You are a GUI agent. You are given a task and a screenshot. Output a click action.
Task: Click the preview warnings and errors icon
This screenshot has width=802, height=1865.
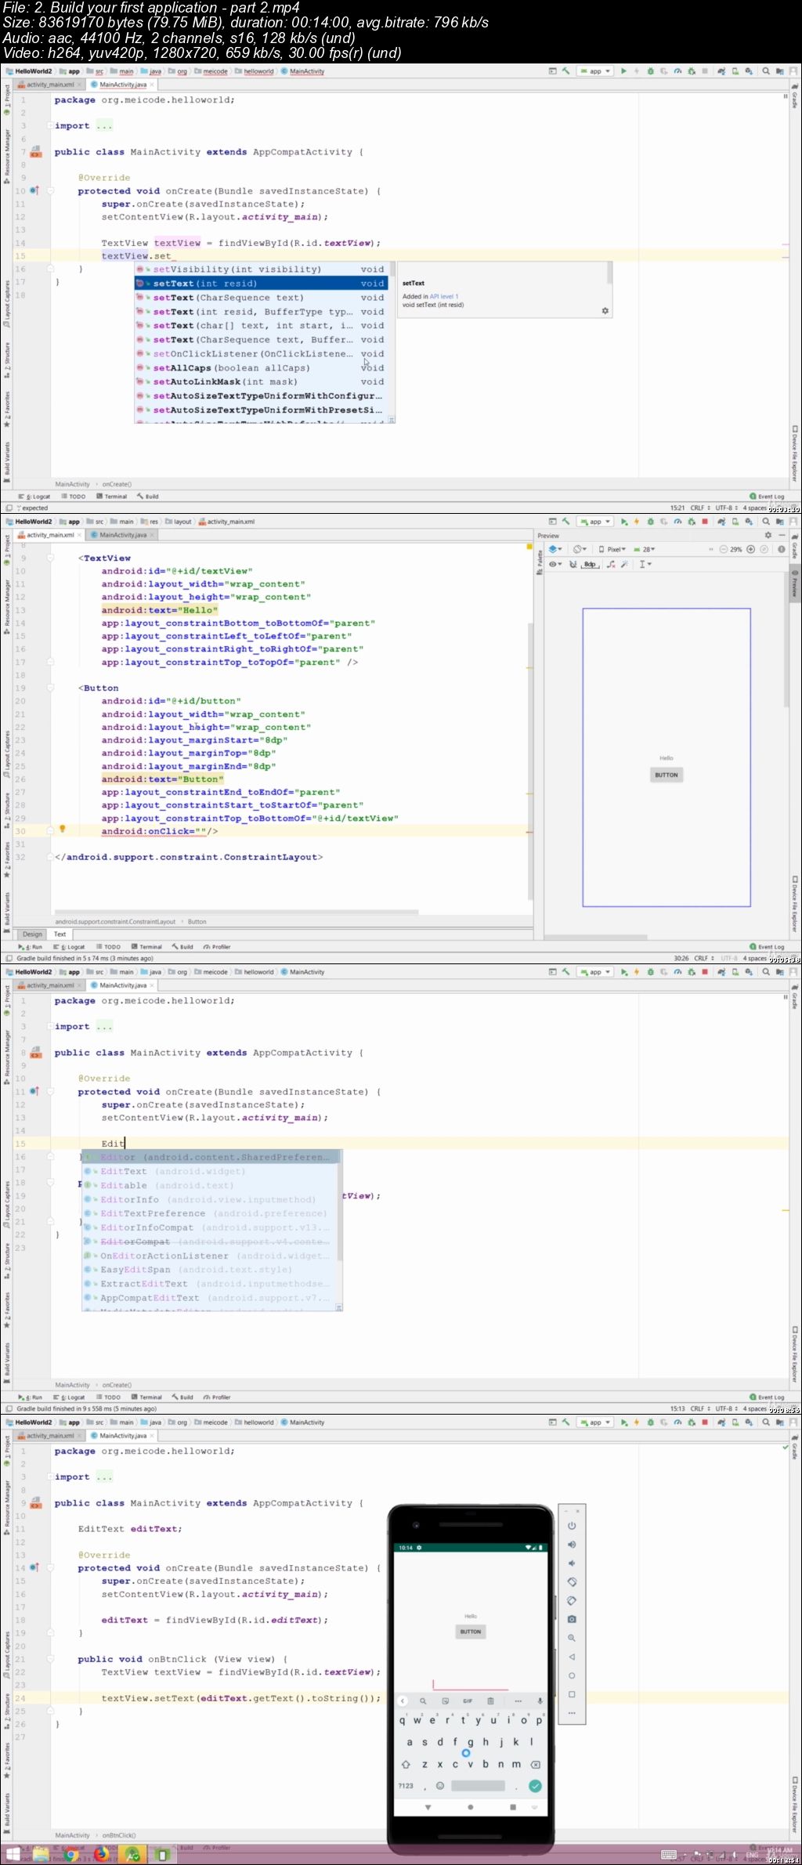point(781,549)
